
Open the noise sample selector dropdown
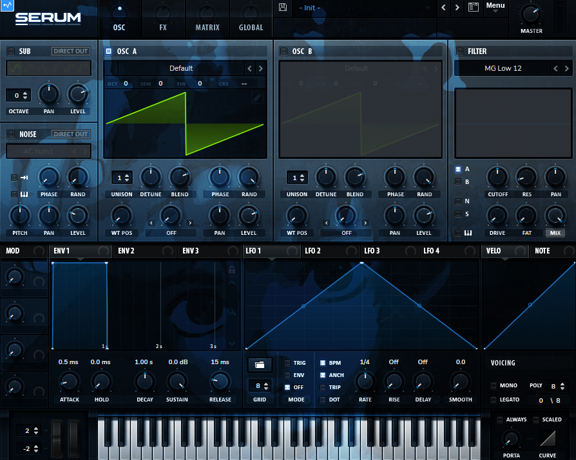(x=48, y=151)
